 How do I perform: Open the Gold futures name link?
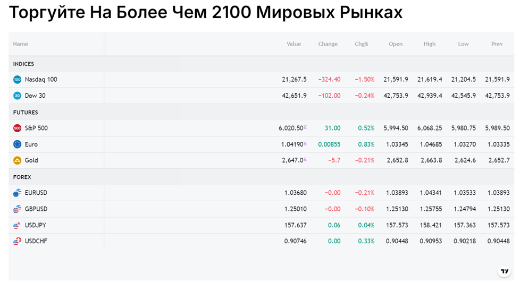[31, 160]
